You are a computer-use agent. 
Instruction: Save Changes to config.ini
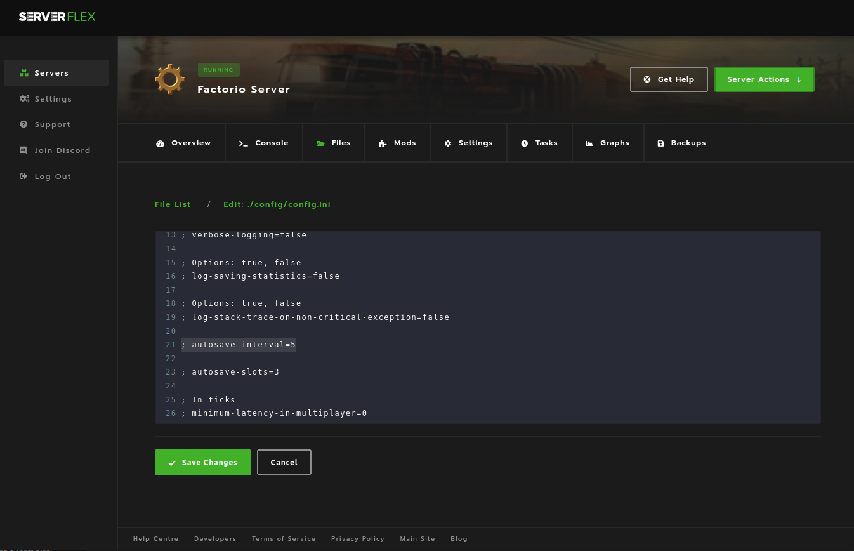(x=203, y=462)
